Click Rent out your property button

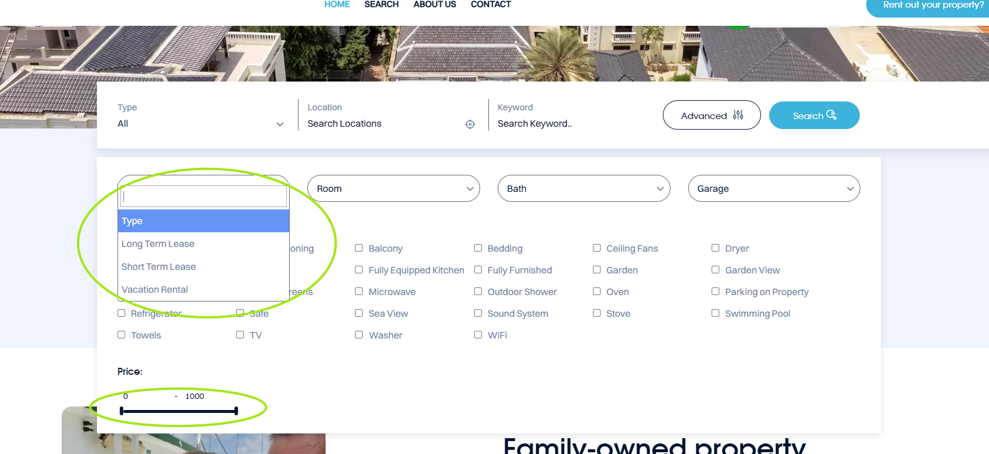tap(932, 6)
